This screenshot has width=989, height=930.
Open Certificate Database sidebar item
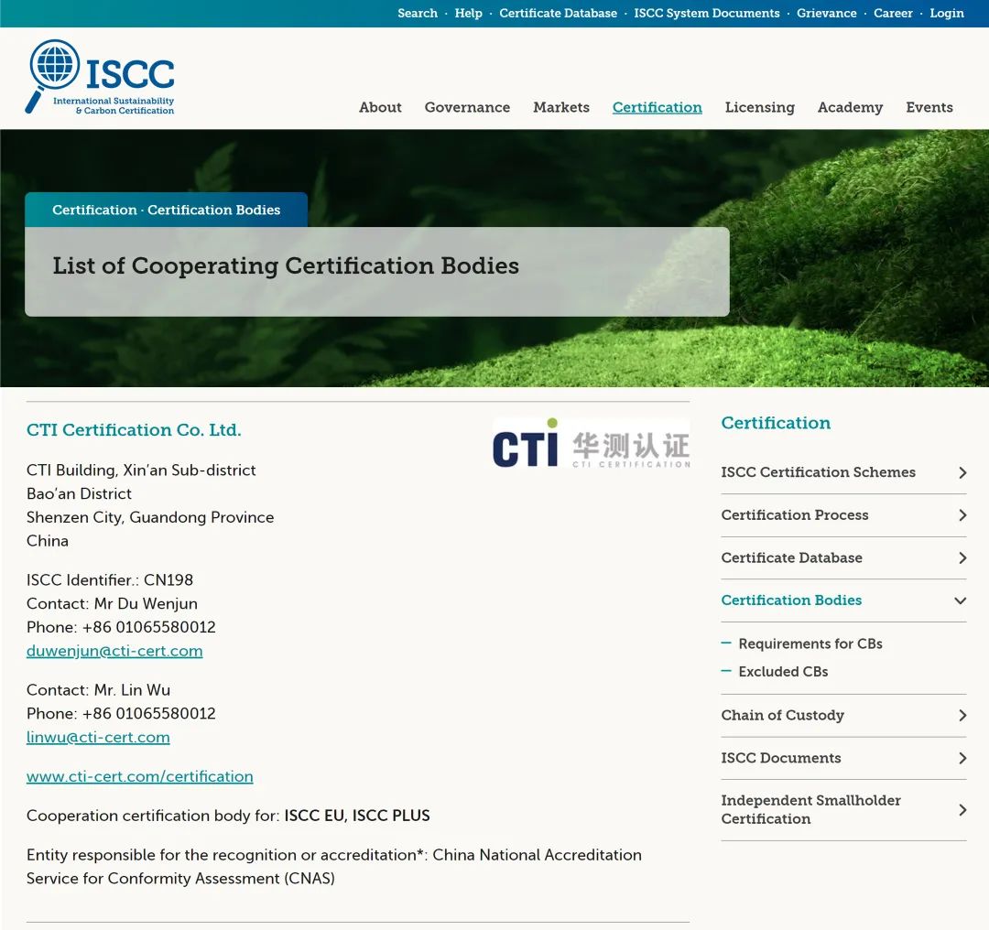pos(791,558)
